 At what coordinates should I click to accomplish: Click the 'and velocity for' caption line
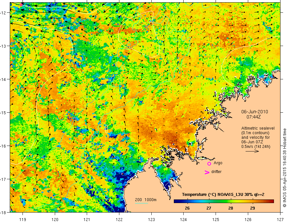(255, 137)
